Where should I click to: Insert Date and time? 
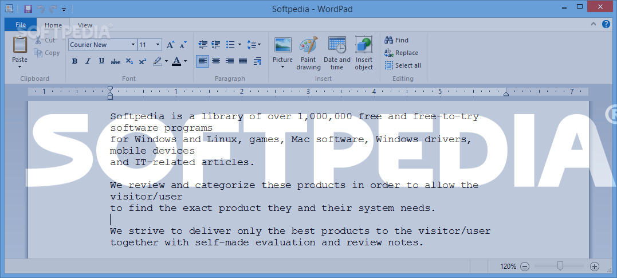[337, 53]
